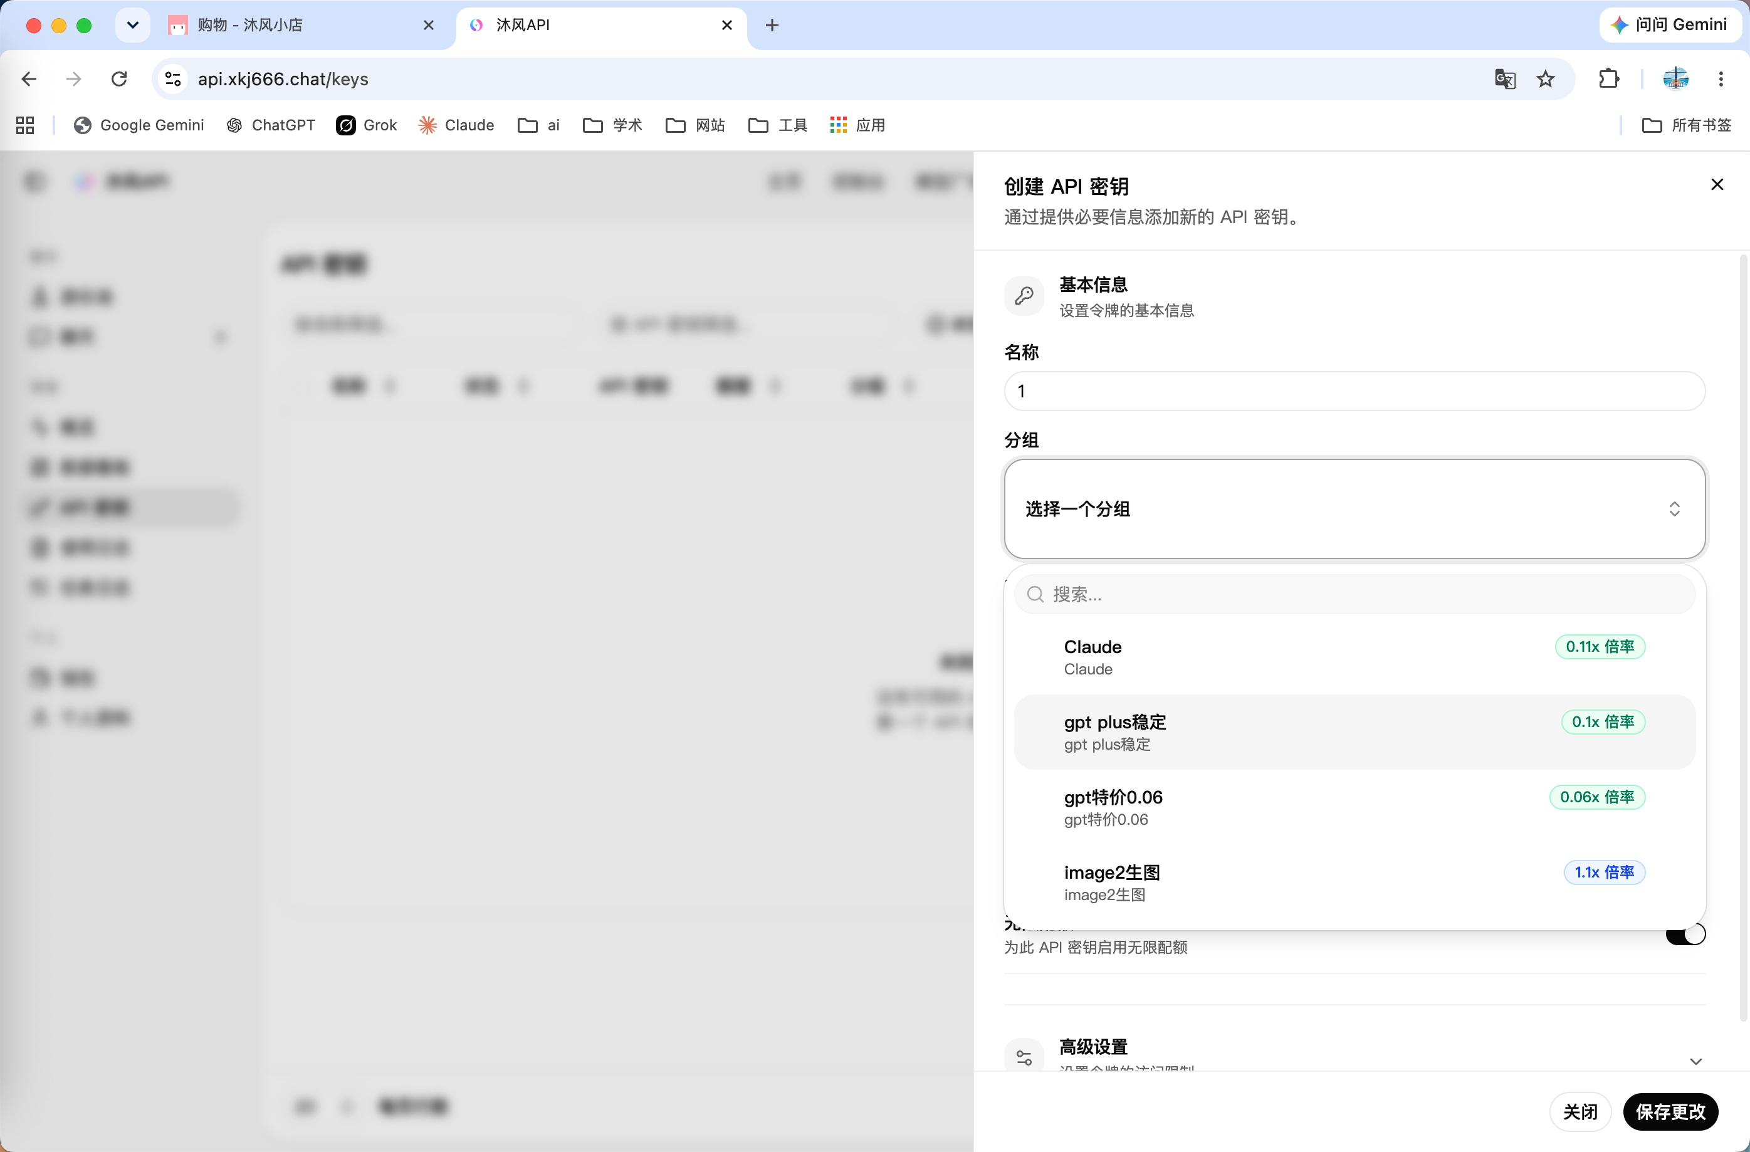Click the 关闭 button
This screenshot has height=1152, width=1750.
(1580, 1111)
